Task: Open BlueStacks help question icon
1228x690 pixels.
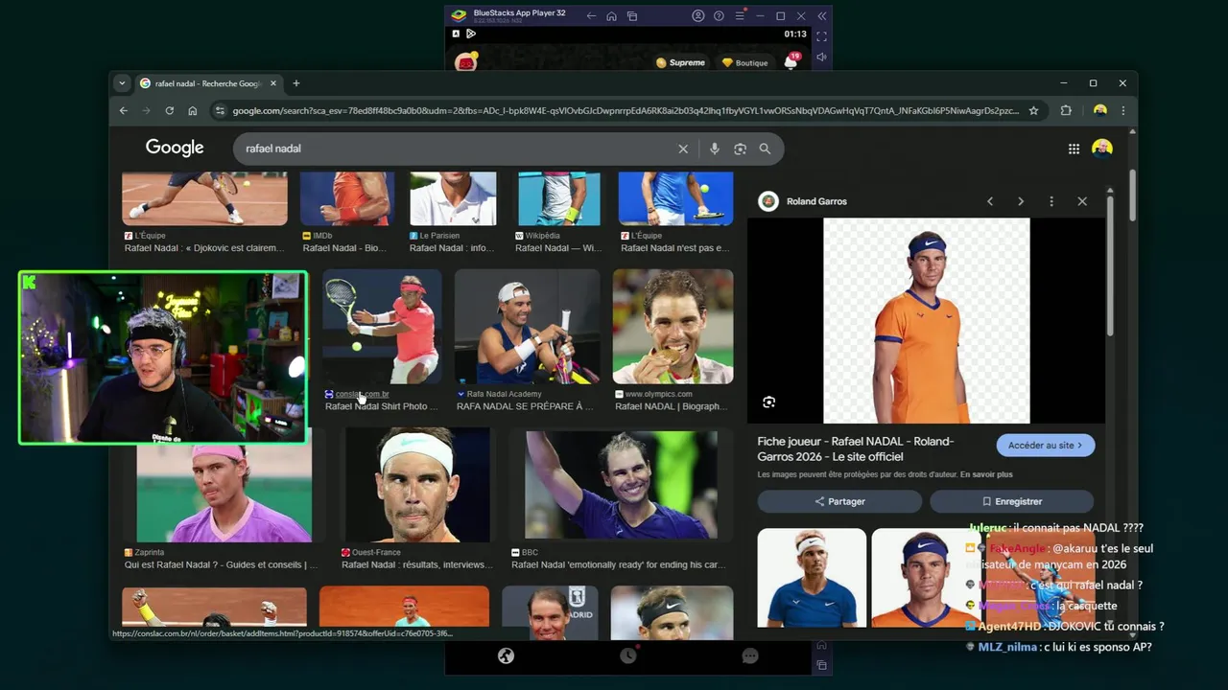Action: pos(719,16)
